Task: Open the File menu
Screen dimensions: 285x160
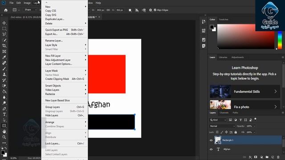Action: tap(12, 3)
